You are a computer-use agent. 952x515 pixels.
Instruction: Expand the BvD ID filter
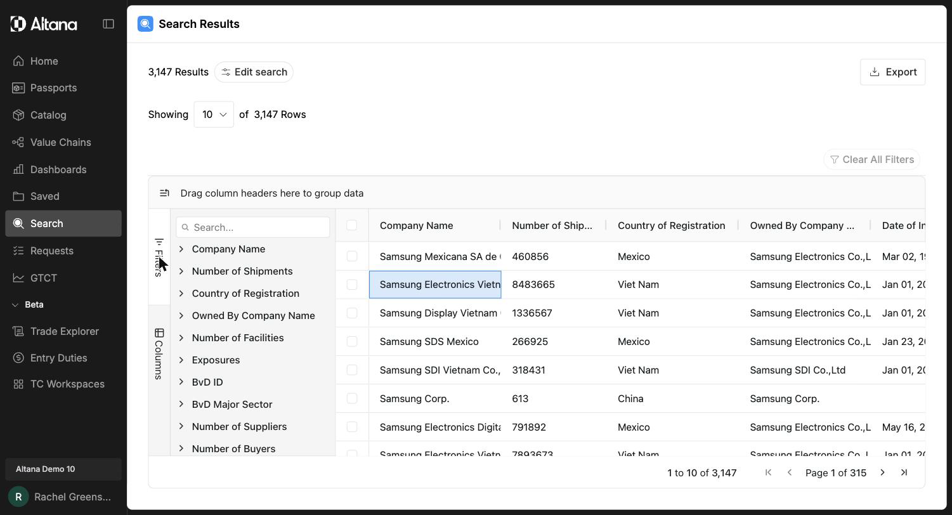[181, 382]
